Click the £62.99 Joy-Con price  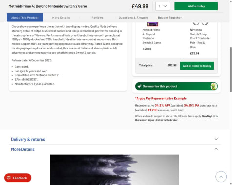[194, 53]
